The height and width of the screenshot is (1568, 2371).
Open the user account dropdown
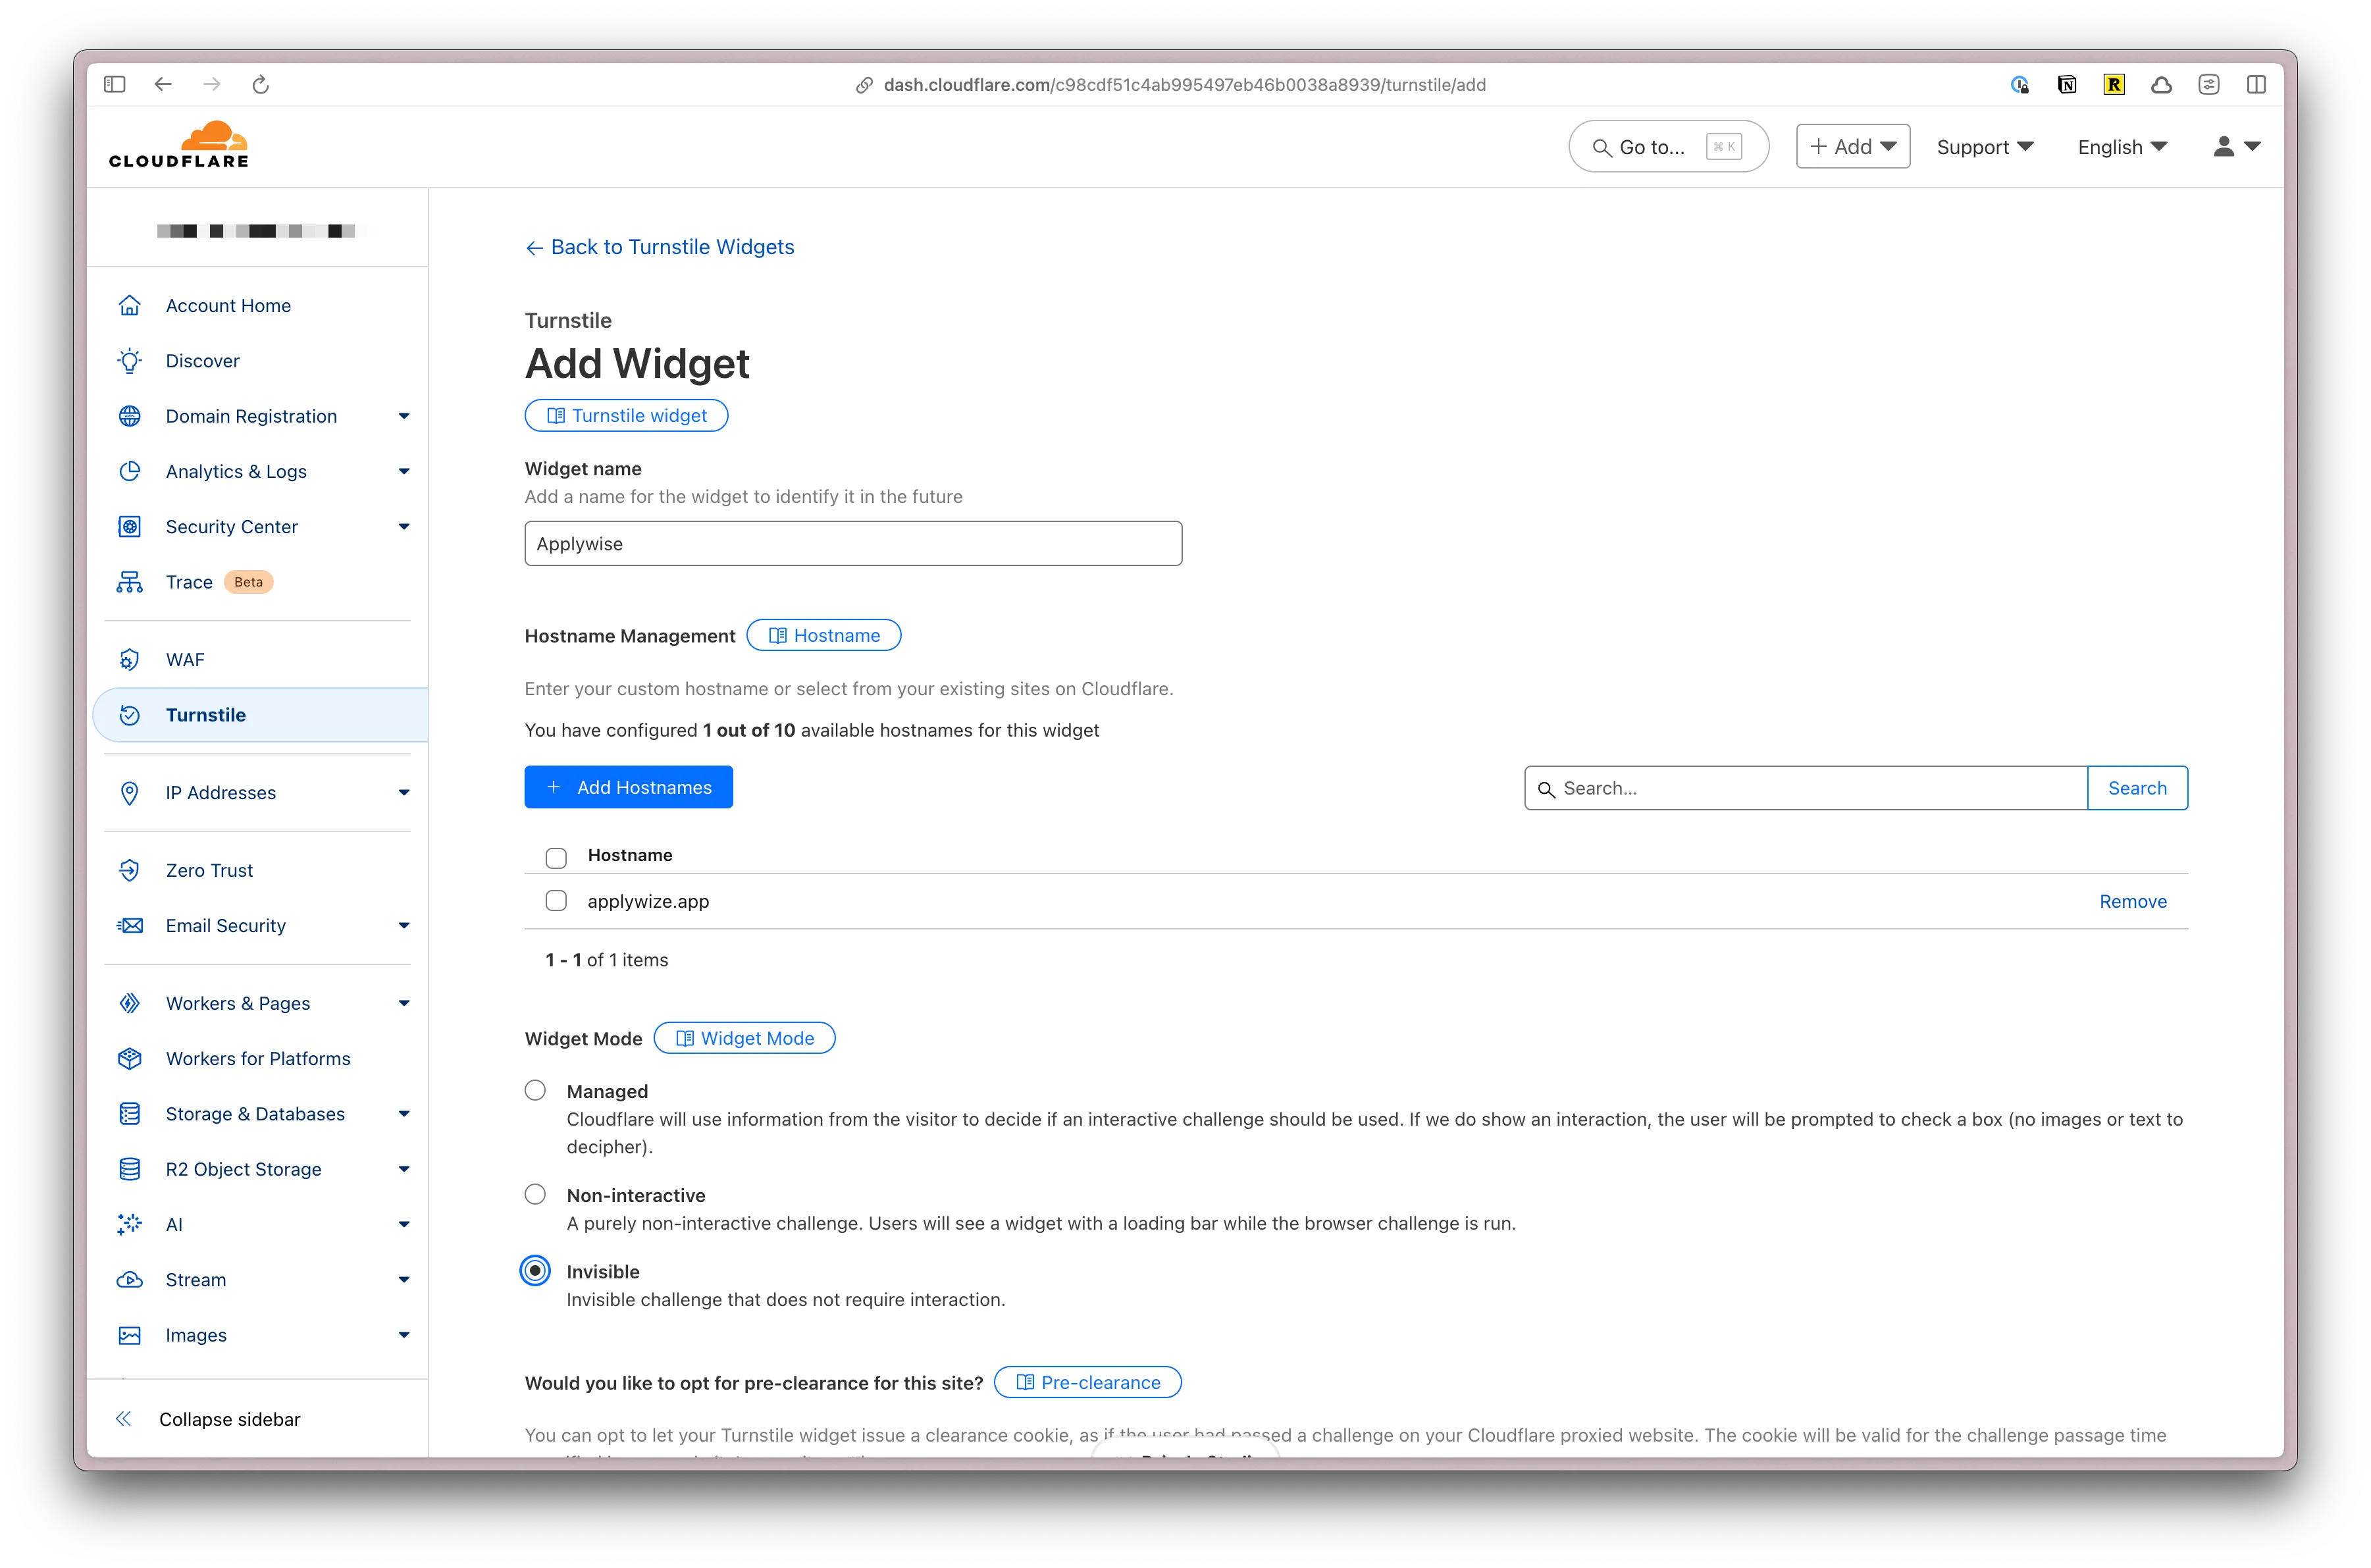click(x=2236, y=147)
